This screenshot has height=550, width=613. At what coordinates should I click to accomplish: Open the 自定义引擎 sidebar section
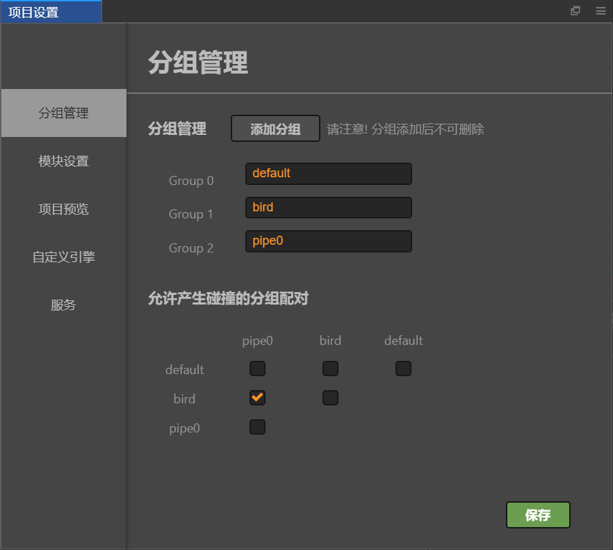point(64,257)
